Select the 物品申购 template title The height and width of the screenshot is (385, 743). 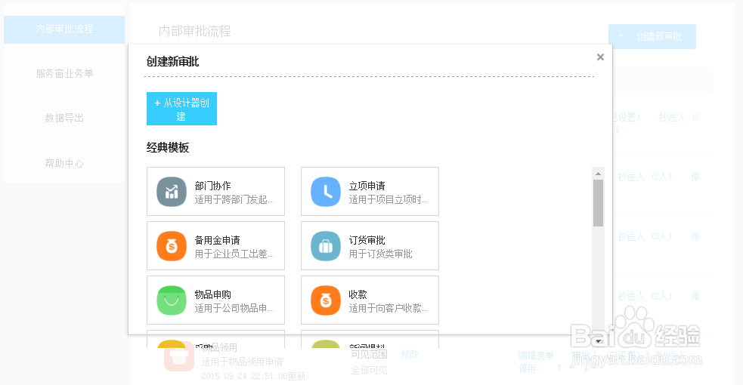click(212, 294)
